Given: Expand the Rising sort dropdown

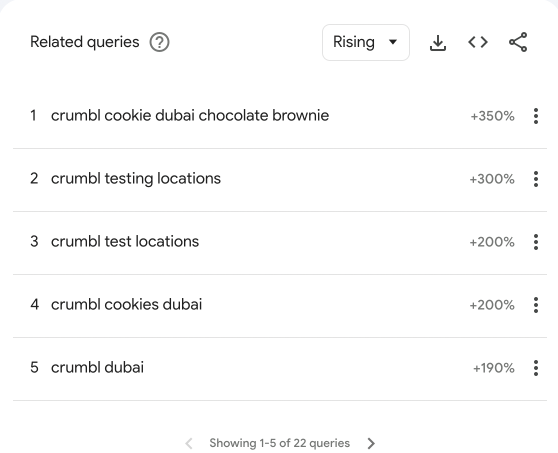Looking at the screenshot, I should tap(366, 42).
